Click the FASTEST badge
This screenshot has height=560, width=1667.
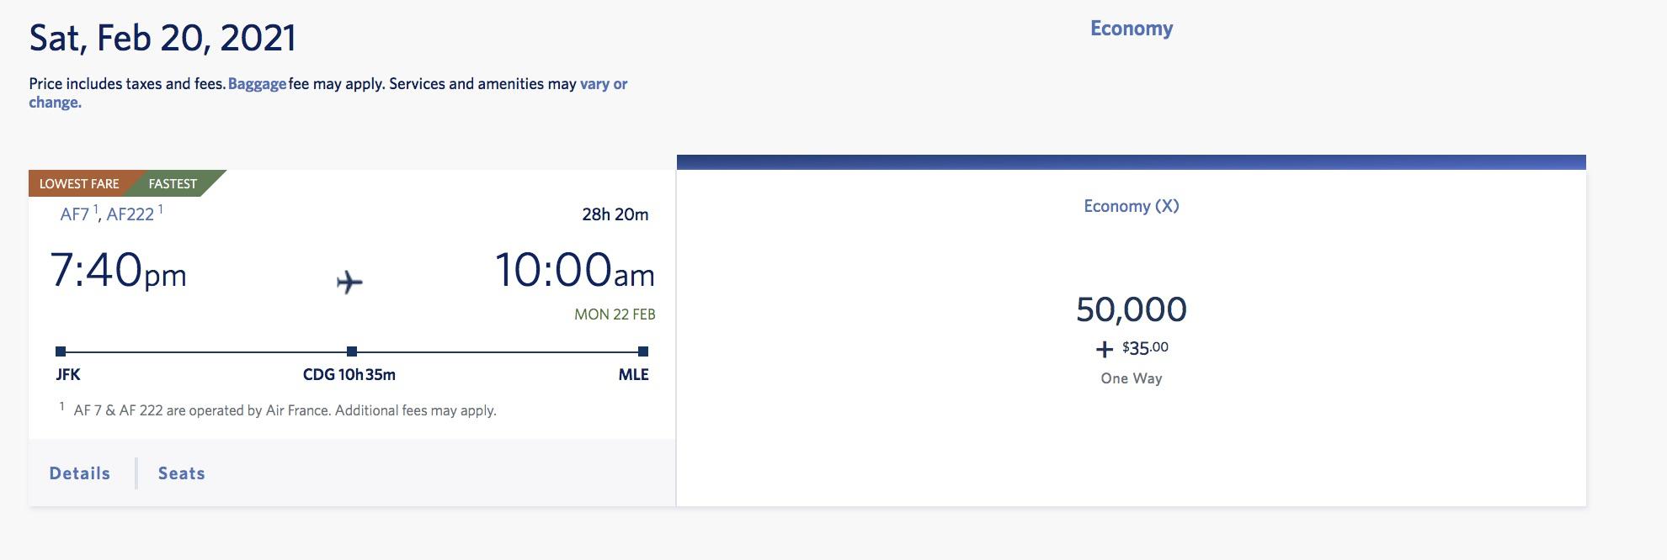[x=173, y=183]
